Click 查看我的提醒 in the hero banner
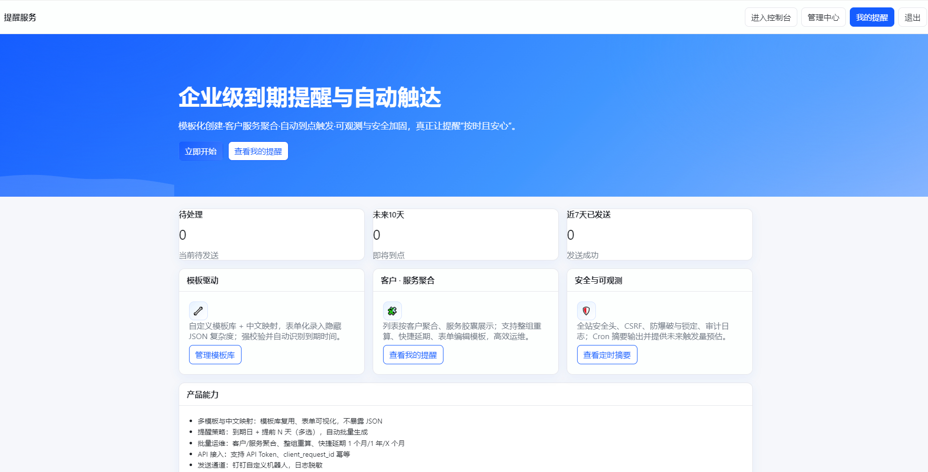Viewport: 928px width, 472px height. coord(258,151)
